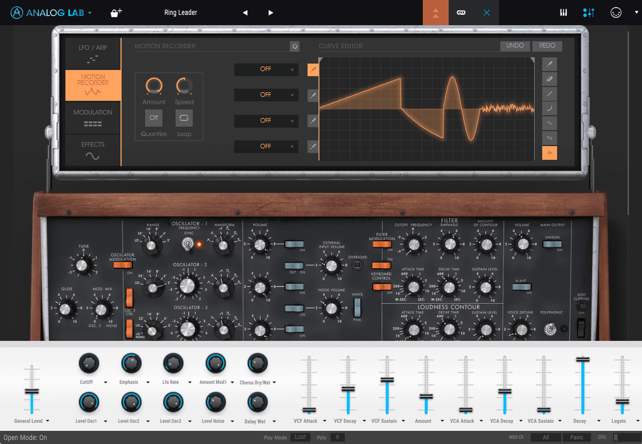642x444 pixels.
Task: Open the mixer sliders icon
Action: pos(588,12)
